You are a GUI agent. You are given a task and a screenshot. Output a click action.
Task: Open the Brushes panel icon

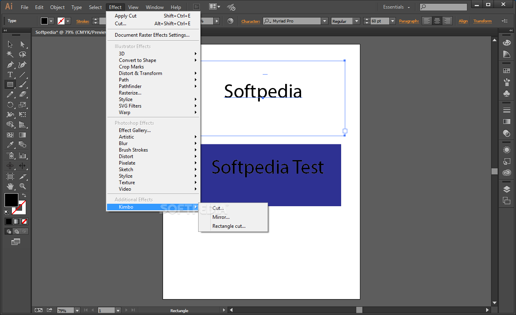(x=507, y=82)
